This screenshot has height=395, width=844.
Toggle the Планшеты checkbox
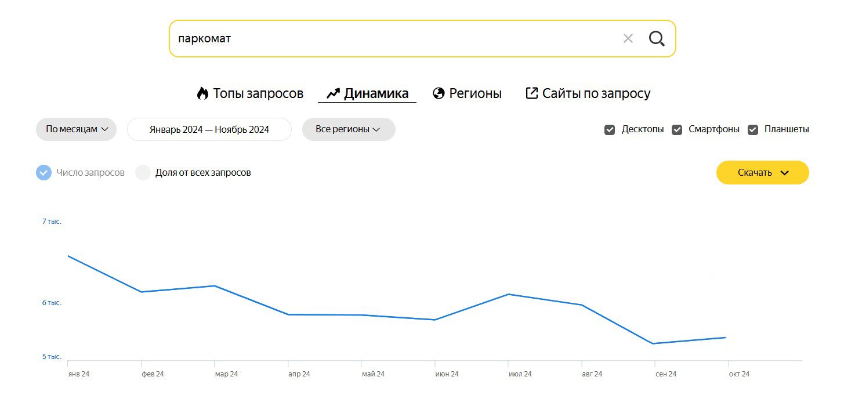click(x=753, y=130)
